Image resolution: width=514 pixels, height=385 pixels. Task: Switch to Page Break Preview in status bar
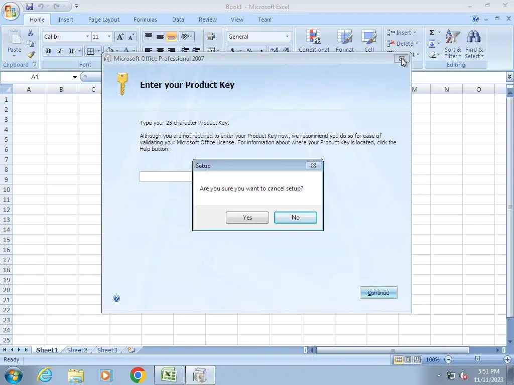pos(417,359)
